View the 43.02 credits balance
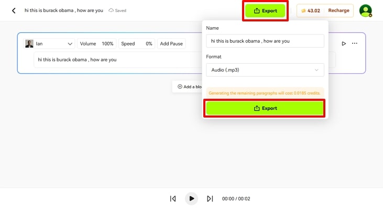Viewport: 383px width, 209px height. (x=311, y=11)
